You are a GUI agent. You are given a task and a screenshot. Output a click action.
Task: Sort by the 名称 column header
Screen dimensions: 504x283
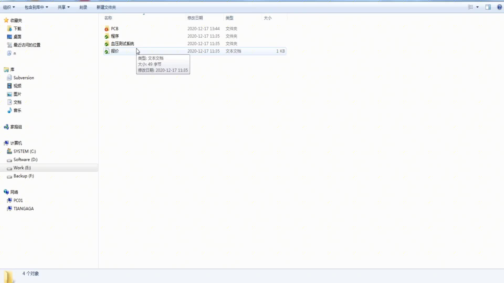(108, 18)
